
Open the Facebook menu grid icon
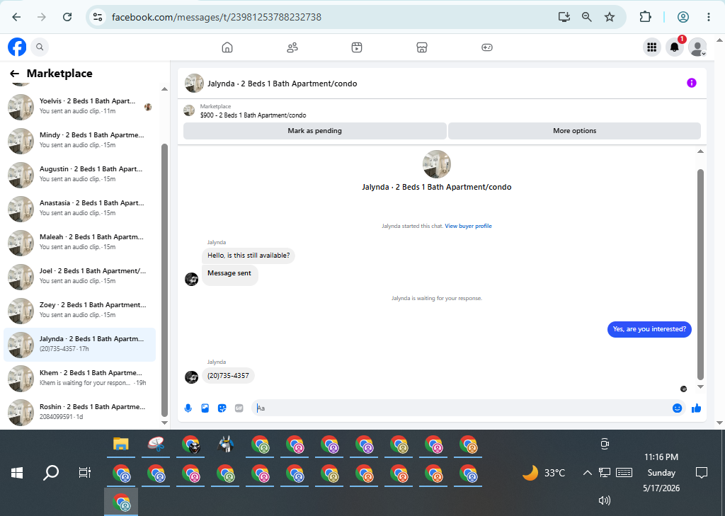652,47
